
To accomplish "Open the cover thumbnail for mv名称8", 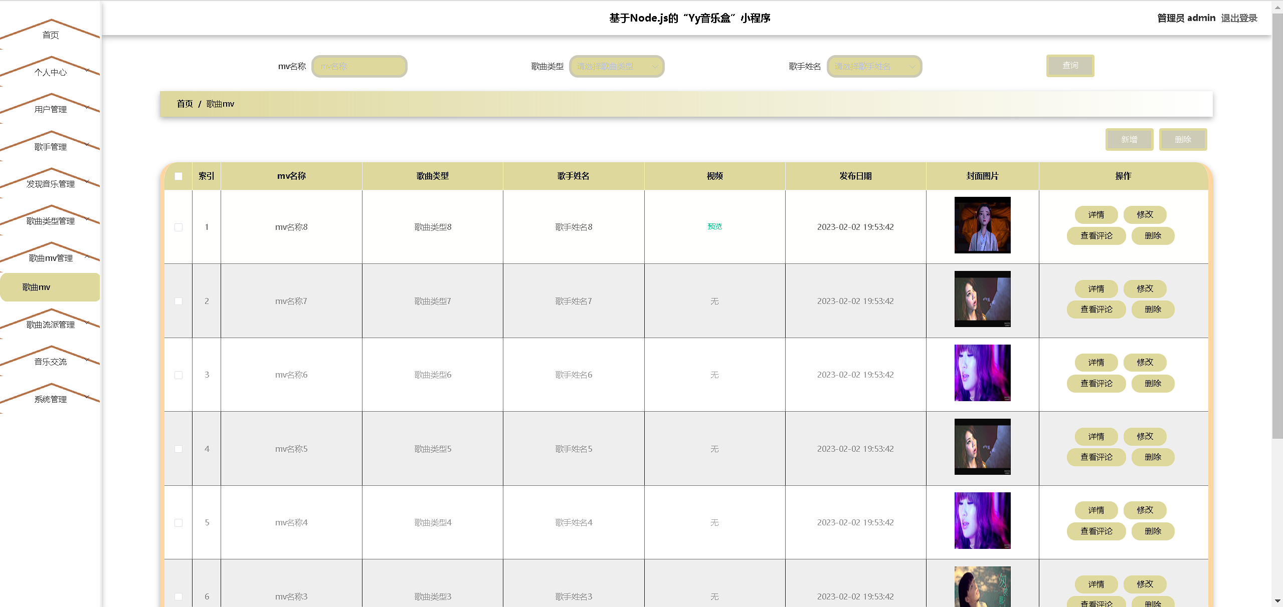I will coord(982,225).
